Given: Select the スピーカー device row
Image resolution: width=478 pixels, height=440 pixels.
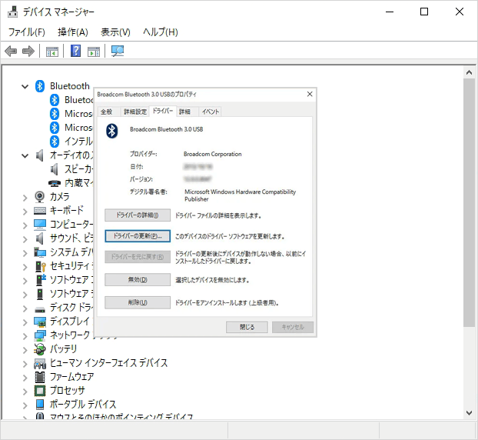Looking at the screenshot, I should click(x=71, y=169).
